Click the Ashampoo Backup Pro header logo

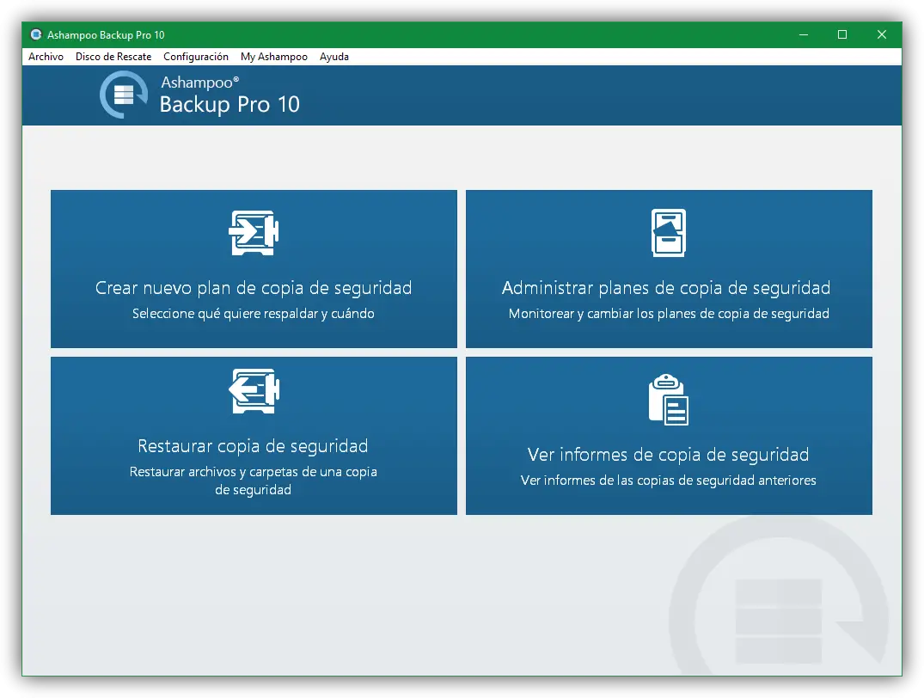point(123,95)
